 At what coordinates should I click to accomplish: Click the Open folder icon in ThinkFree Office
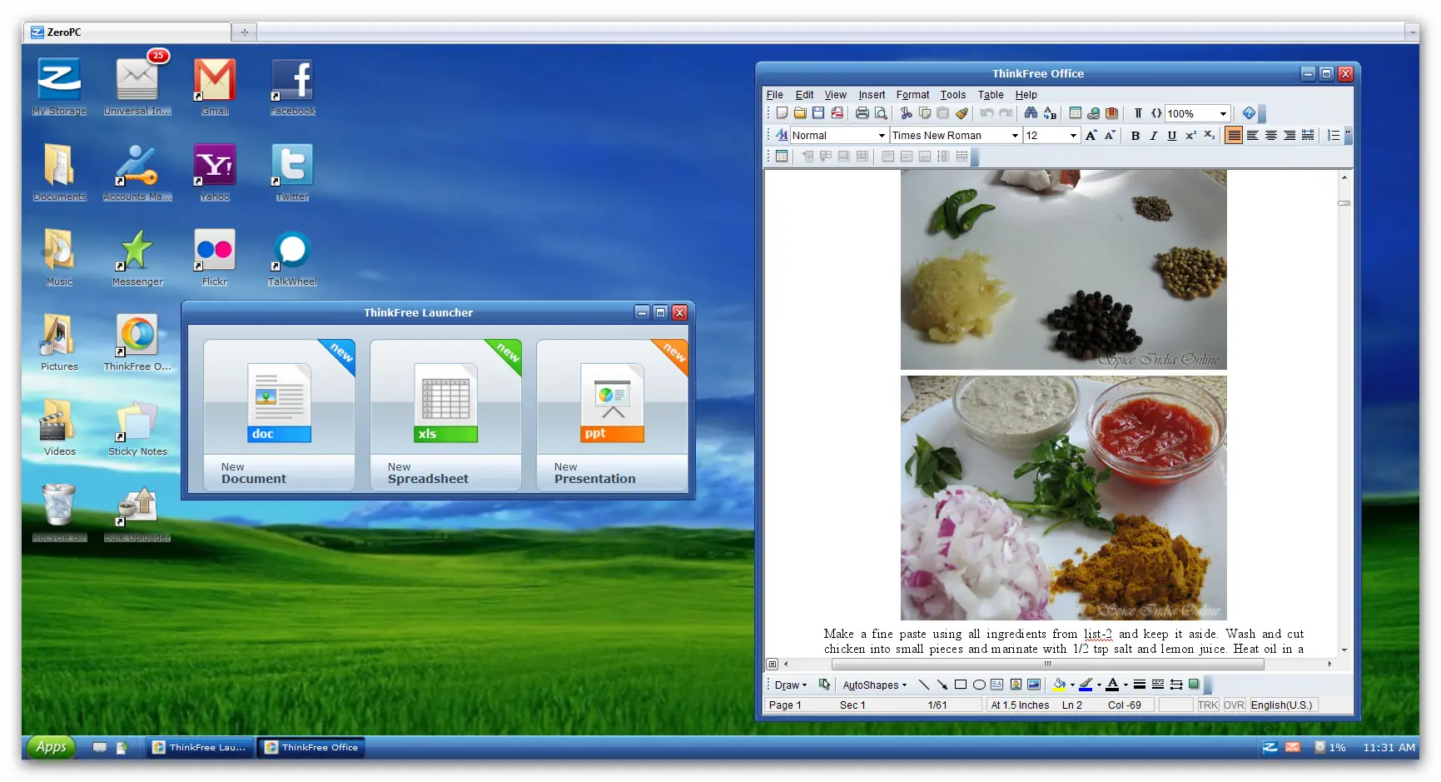(x=800, y=113)
